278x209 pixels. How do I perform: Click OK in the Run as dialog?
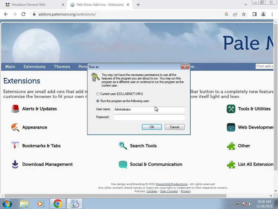pos(152,127)
